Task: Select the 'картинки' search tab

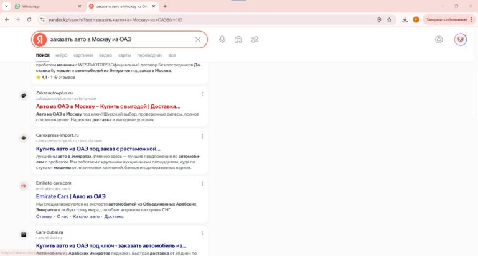Action: 82,55
